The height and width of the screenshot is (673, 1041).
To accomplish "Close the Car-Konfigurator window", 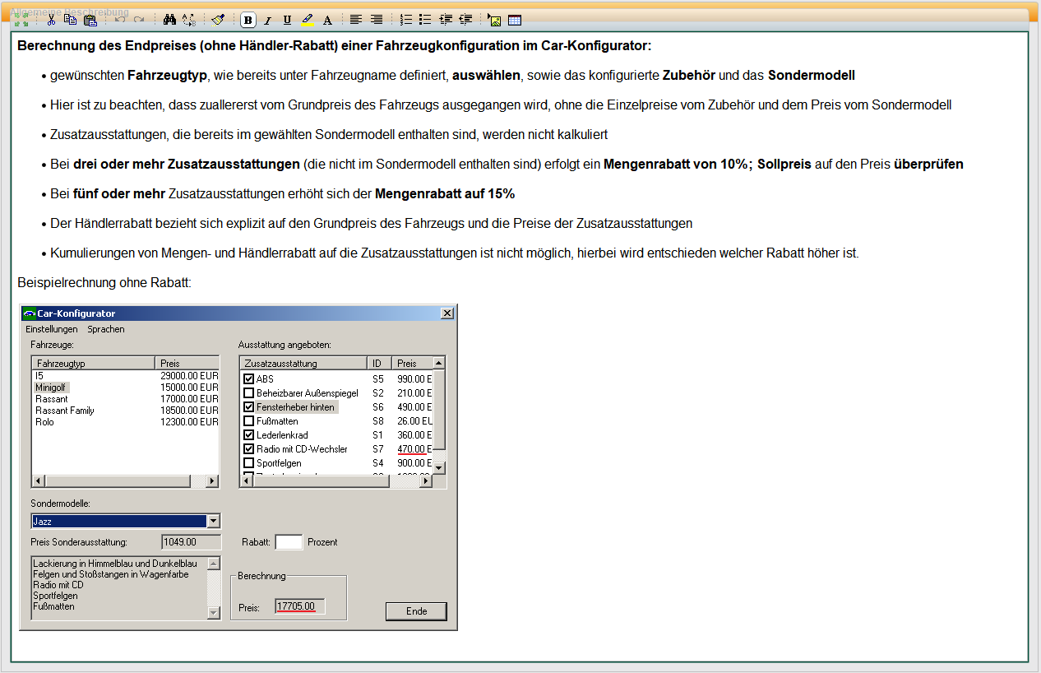I will click(446, 313).
